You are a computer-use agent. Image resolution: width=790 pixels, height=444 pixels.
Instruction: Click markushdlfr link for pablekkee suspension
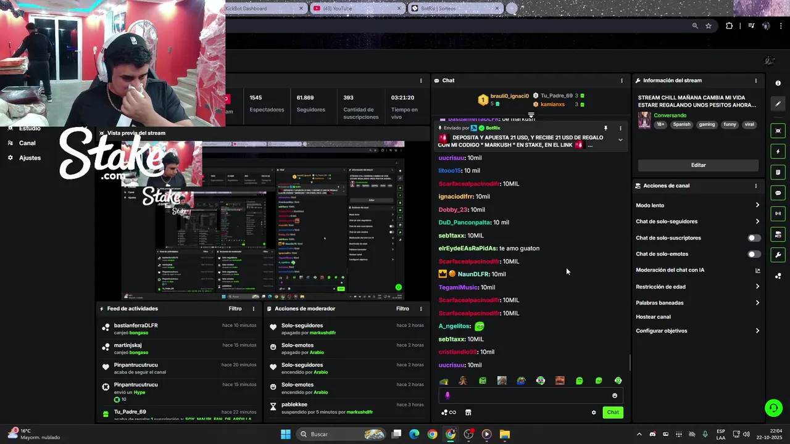[x=359, y=412]
